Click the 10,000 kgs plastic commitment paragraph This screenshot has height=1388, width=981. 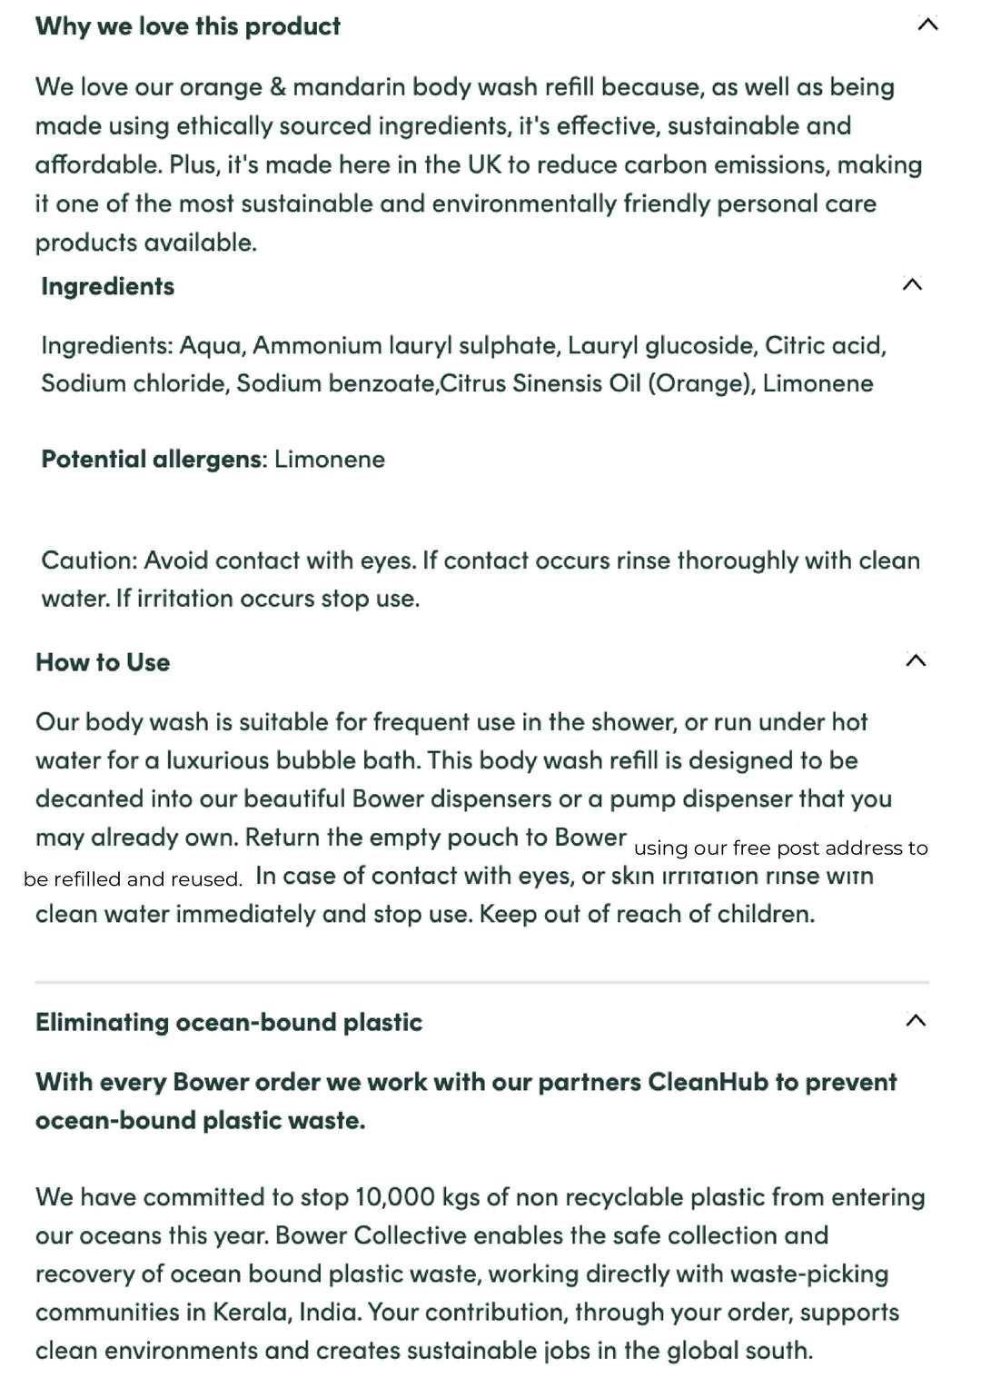point(481,1274)
